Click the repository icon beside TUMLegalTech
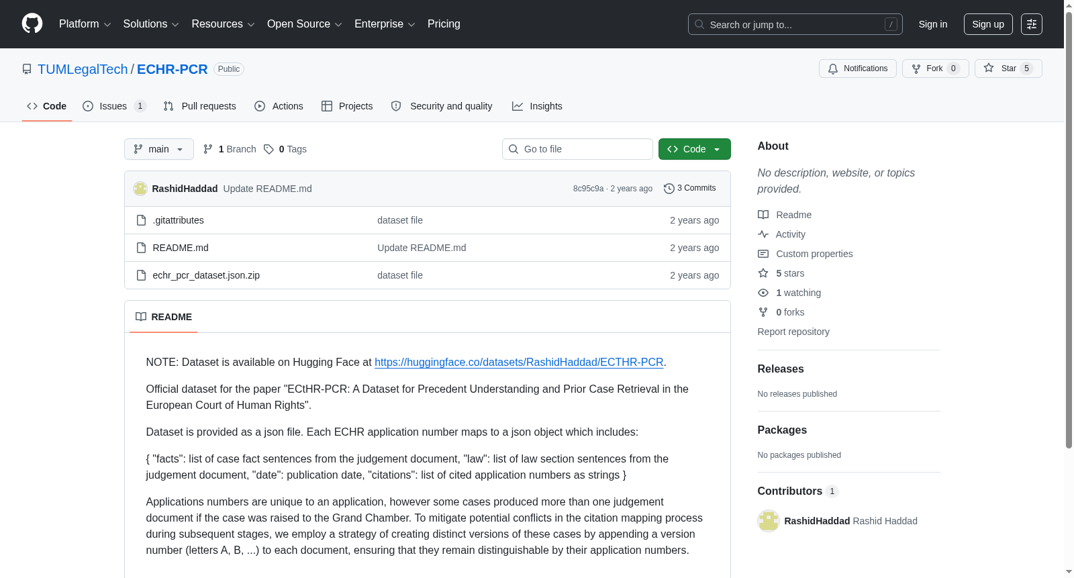Image resolution: width=1074 pixels, height=578 pixels. pyautogui.click(x=27, y=69)
